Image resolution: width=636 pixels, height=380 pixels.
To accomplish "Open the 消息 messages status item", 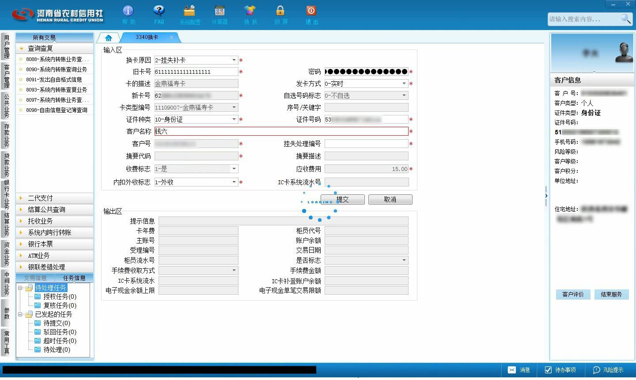I will [519, 370].
